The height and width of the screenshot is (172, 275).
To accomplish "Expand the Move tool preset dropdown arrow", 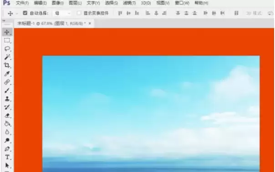I will [17, 14].
